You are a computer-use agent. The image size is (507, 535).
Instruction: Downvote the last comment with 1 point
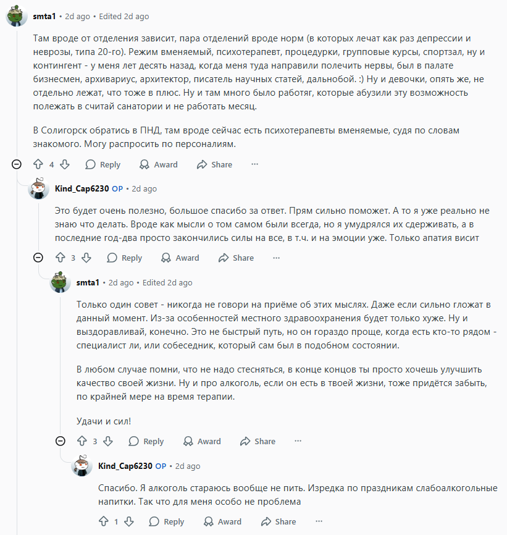click(129, 521)
